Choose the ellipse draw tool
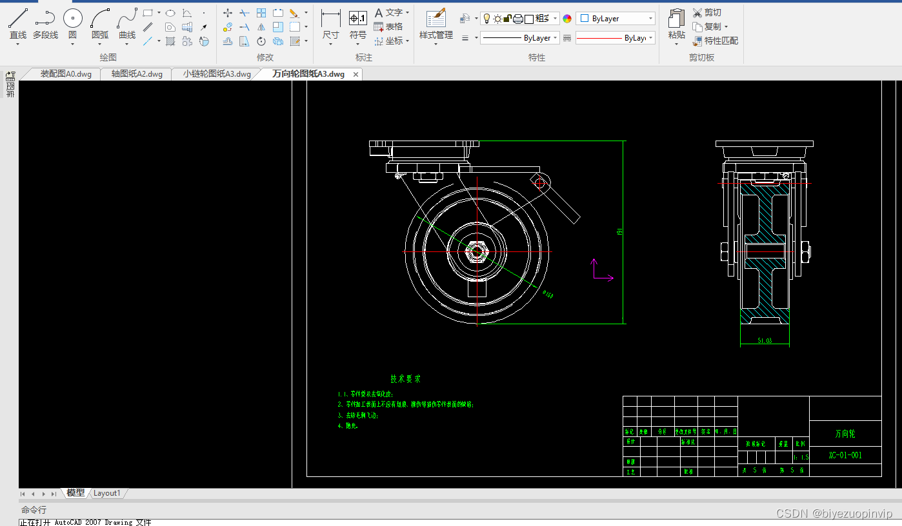Screen dimensions: 902x526 (170, 12)
